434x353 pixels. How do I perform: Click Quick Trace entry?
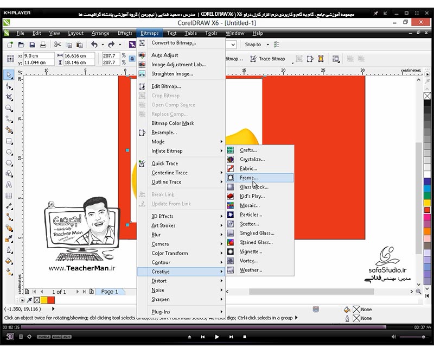(x=181, y=163)
